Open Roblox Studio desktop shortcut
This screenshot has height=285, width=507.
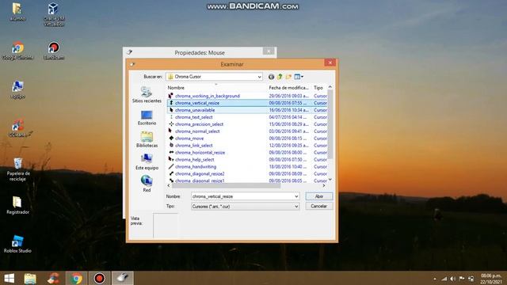17,244
